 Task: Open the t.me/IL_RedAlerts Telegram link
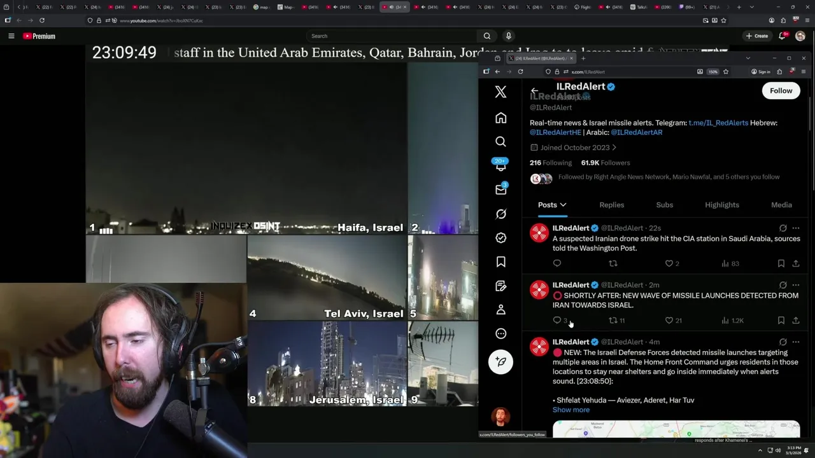pyautogui.click(x=718, y=123)
